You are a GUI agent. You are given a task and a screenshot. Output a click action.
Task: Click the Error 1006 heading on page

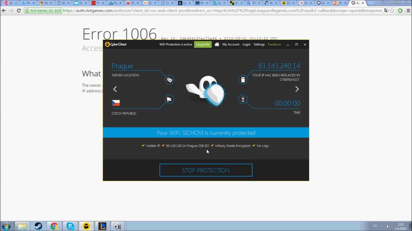(x=119, y=34)
